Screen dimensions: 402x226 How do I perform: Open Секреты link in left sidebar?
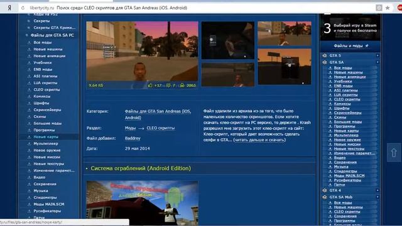41,21
